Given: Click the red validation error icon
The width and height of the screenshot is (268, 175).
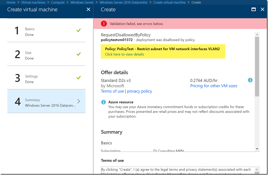Looking at the screenshot, I should (x=104, y=24).
